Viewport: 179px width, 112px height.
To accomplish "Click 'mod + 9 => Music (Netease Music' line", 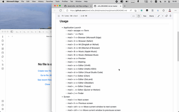I will (x=83, y=55).
